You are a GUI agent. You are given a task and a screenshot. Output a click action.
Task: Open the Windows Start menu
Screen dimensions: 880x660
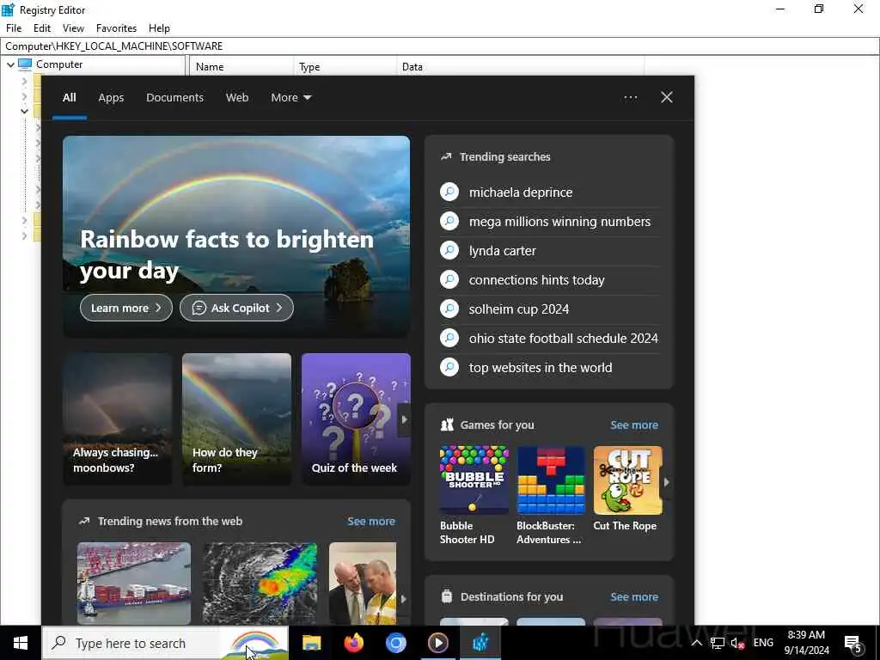coord(21,643)
